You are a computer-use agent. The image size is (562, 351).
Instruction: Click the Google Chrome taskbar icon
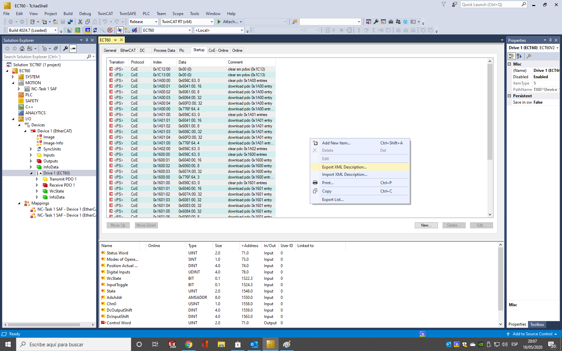(189, 344)
